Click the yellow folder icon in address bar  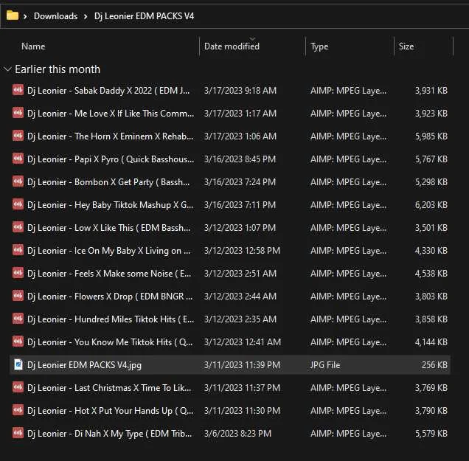(x=13, y=15)
